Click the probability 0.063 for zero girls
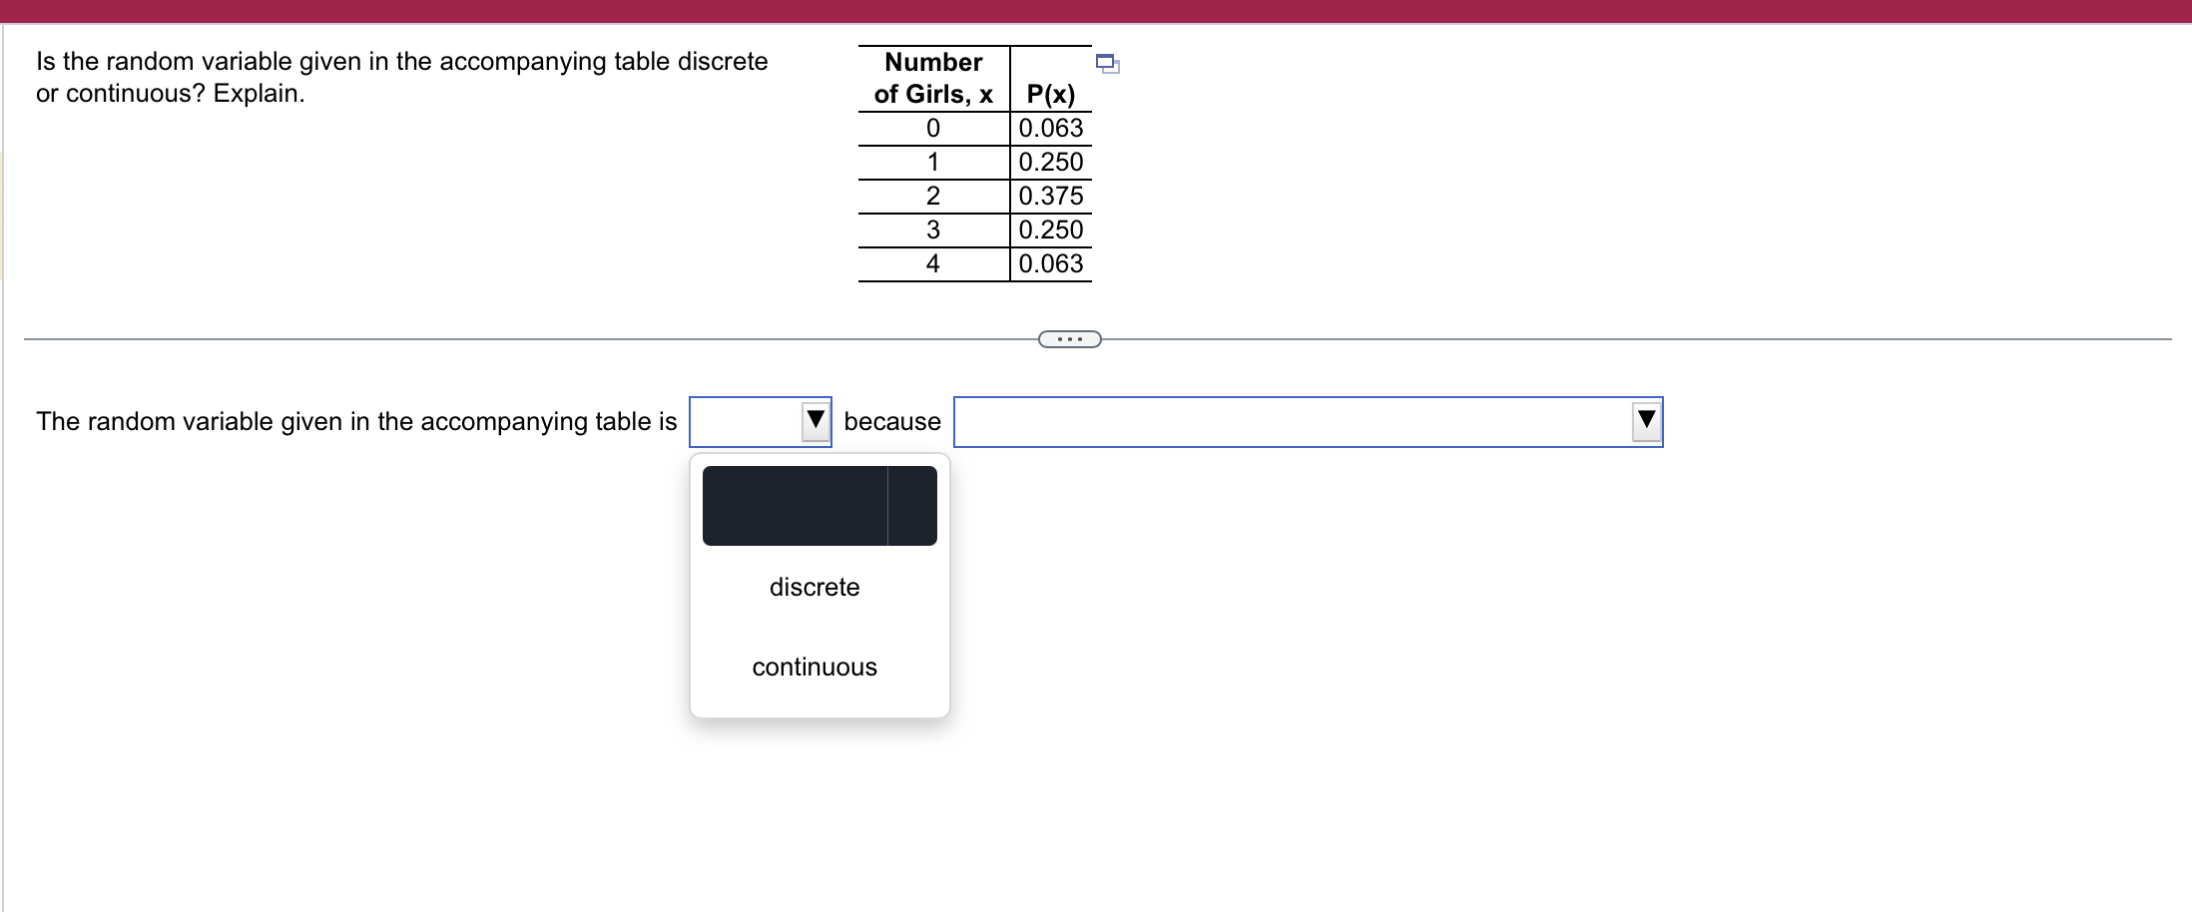This screenshot has height=912, width=2192. click(x=1050, y=128)
